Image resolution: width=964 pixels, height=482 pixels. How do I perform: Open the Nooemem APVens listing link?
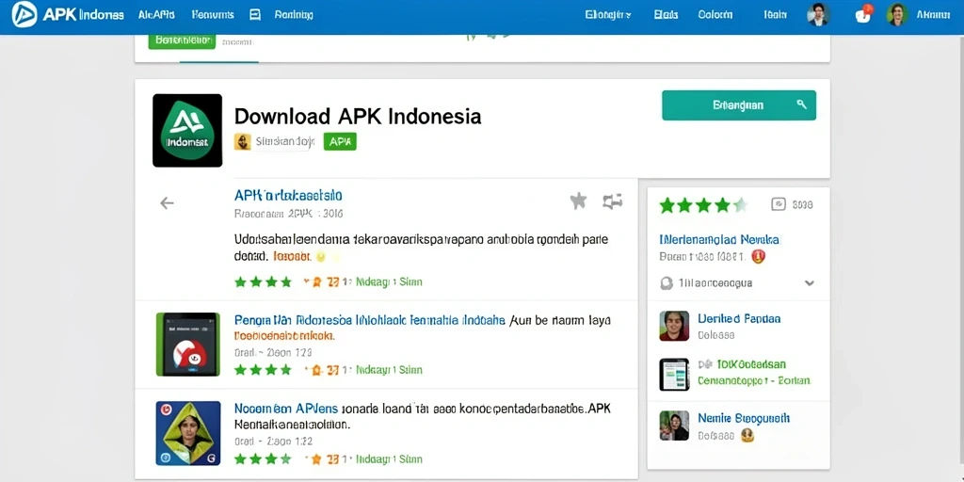(x=286, y=409)
